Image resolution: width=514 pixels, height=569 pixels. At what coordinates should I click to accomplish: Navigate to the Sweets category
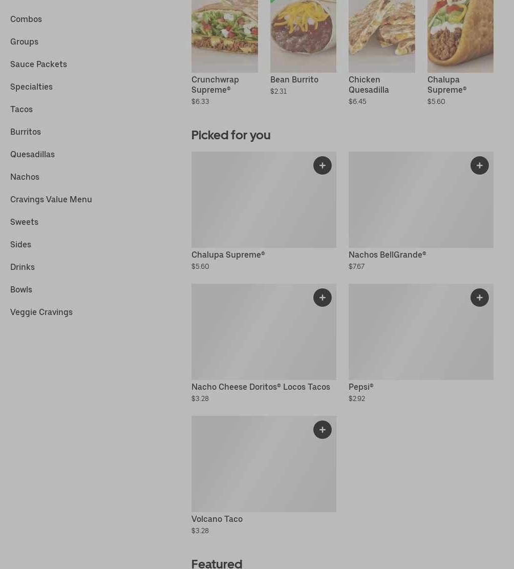coord(24,222)
